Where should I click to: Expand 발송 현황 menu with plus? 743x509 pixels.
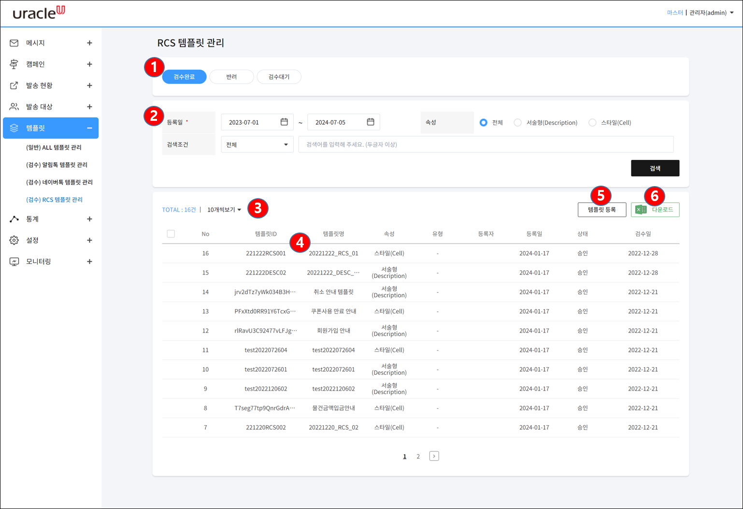pos(89,86)
